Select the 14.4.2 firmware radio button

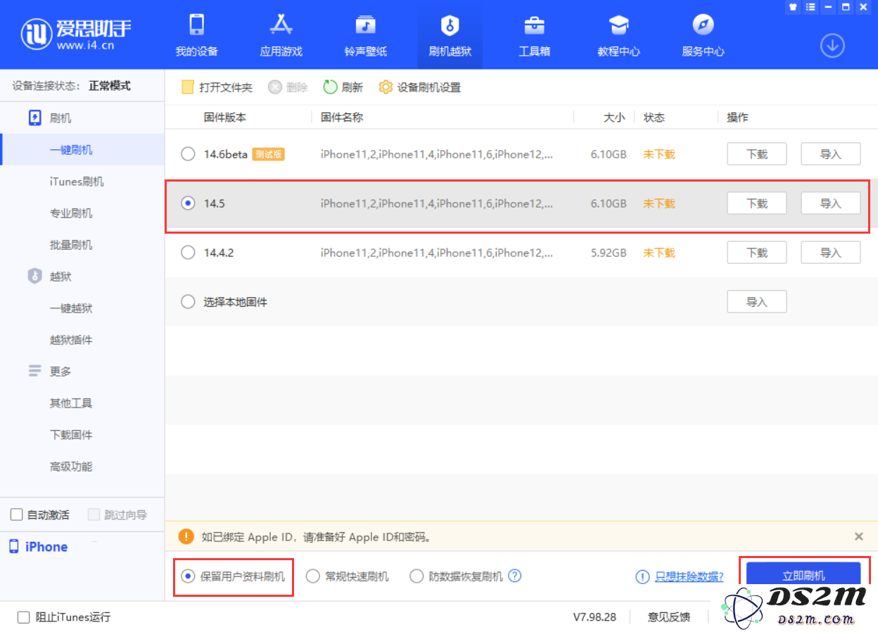[x=188, y=252]
